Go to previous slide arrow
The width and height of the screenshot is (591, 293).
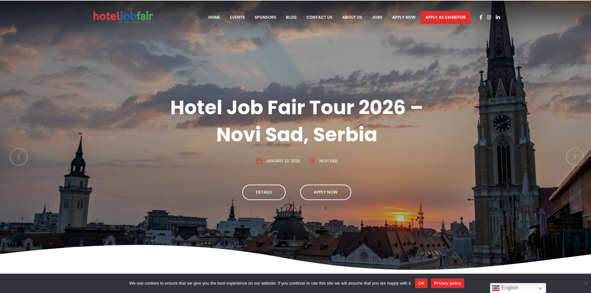coord(18,157)
